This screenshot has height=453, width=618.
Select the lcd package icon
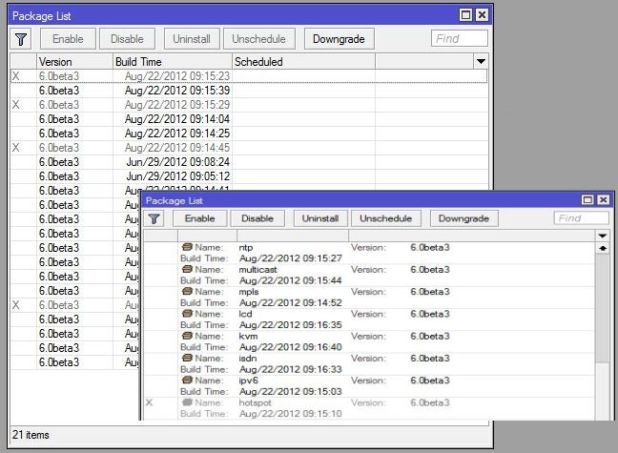pos(188,314)
